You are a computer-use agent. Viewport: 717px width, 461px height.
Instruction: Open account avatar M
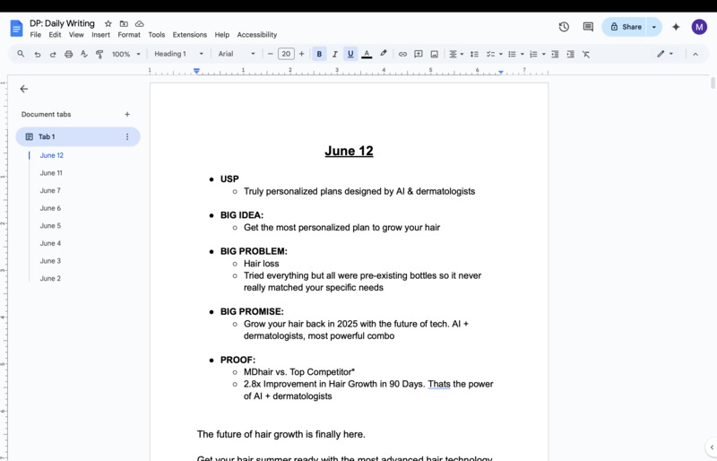coord(699,27)
